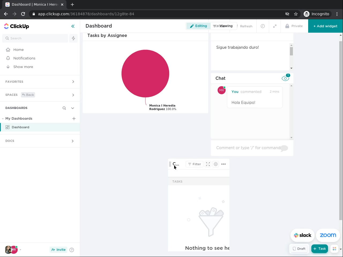This screenshot has width=343, height=257.
Task: Collapse the sidebar with double-chevron icon
Action: click(73, 26)
